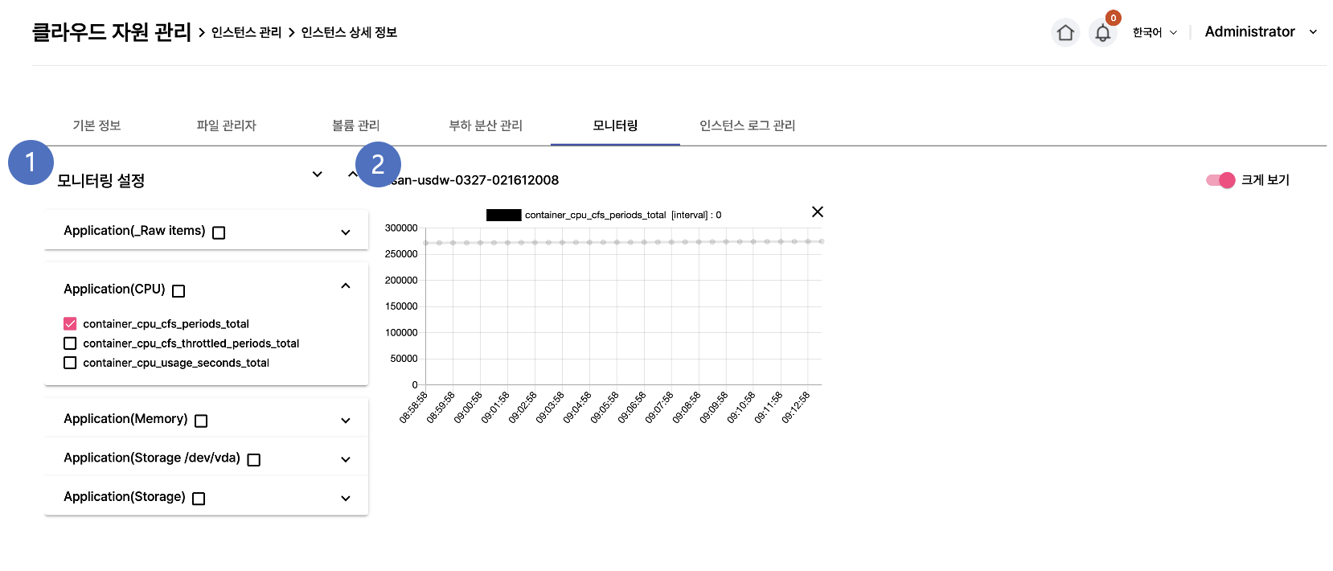This screenshot has width=1333, height=571.
Task: Click the 클라우드 자원 관리 title link
Action: pos(111,32)
